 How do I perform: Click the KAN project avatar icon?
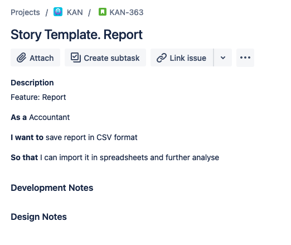(x=58, y=12)
